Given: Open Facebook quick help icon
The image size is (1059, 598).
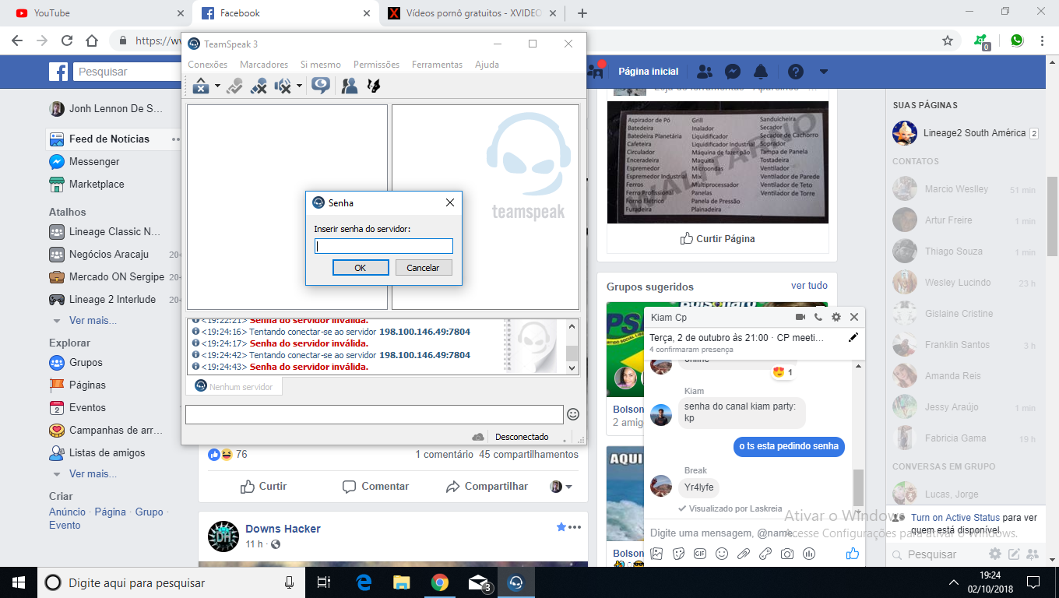Looking at the screenshot, I should tap(795, 72).
